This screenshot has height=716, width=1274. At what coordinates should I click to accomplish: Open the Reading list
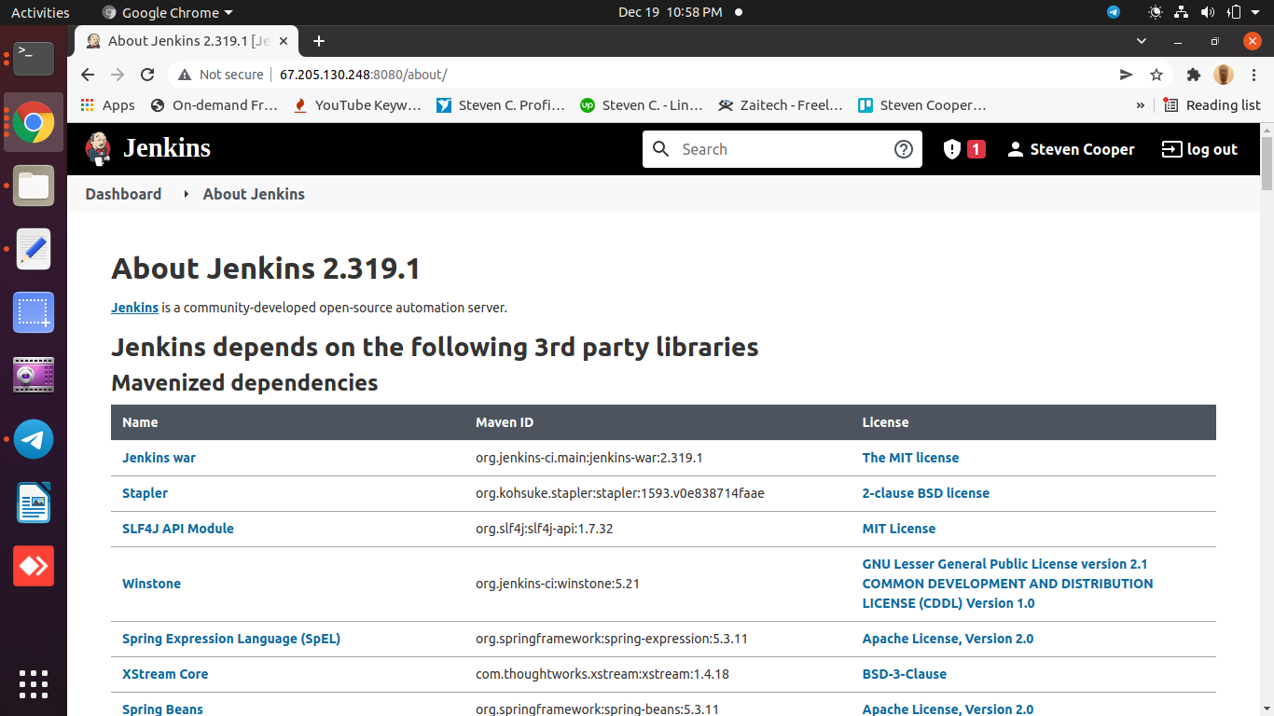click(1212, 105)
